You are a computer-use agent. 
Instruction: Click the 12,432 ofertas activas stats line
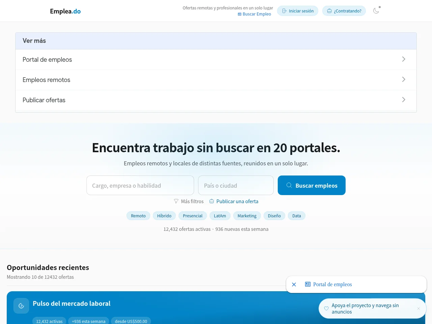pos(216,229)
